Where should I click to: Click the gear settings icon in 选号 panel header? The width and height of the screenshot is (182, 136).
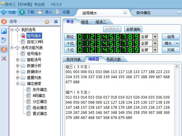[47, 22]
